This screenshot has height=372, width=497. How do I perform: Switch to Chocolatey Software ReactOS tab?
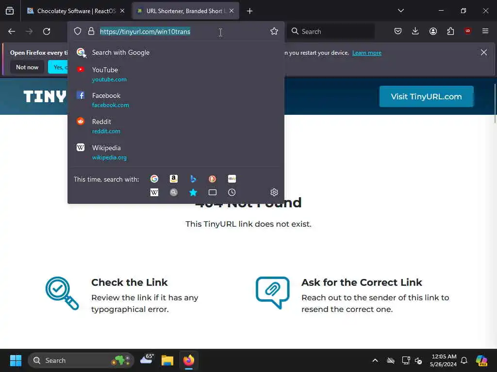pyautogui.click(x=76, y=11)
